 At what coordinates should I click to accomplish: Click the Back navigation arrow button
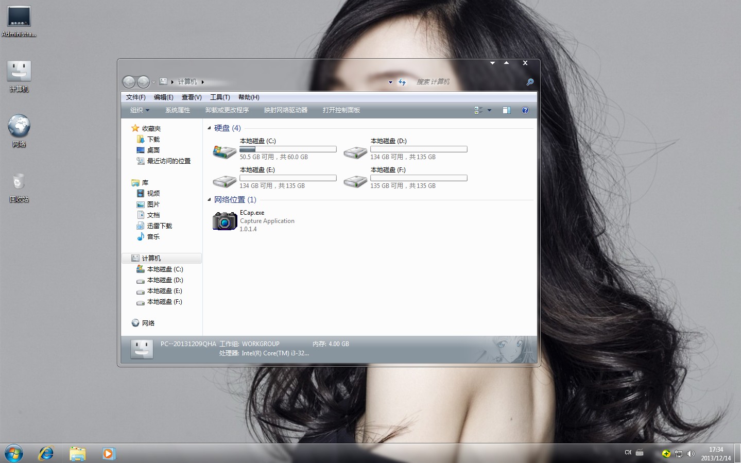point(129,82)
